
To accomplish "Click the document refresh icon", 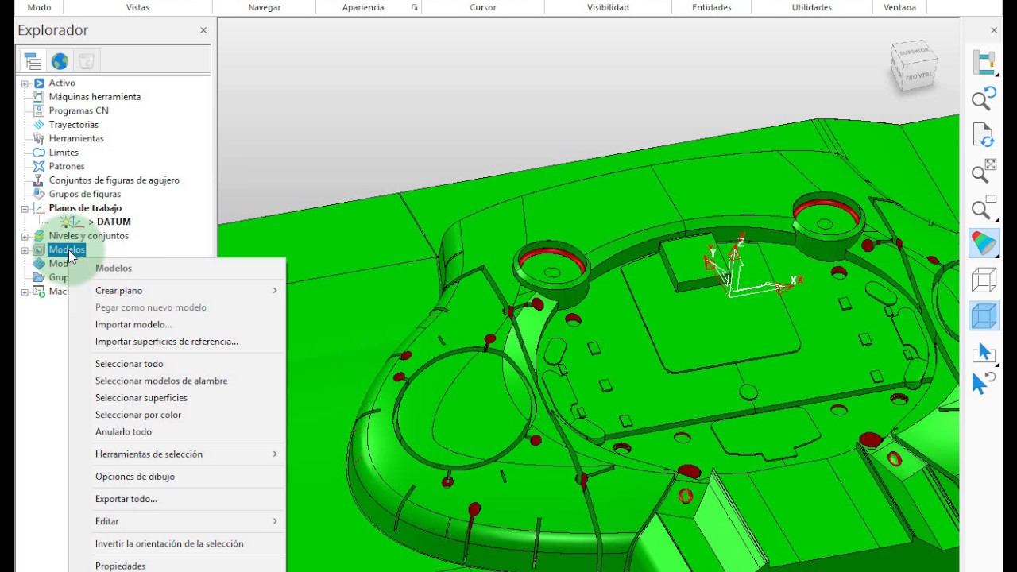I will point(984,136).
